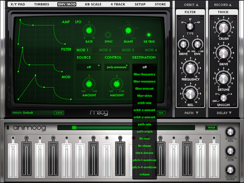Click the TAP tempo button
This screenshot has width=244, height=183.
[x=161, y=113]
